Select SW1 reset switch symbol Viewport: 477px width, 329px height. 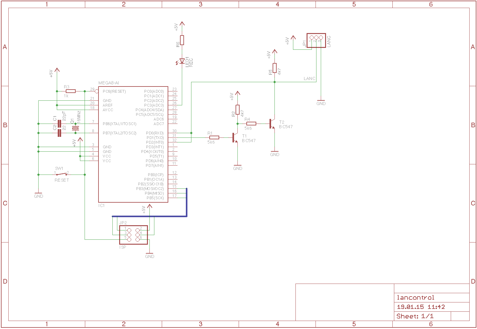pos(62,174)
